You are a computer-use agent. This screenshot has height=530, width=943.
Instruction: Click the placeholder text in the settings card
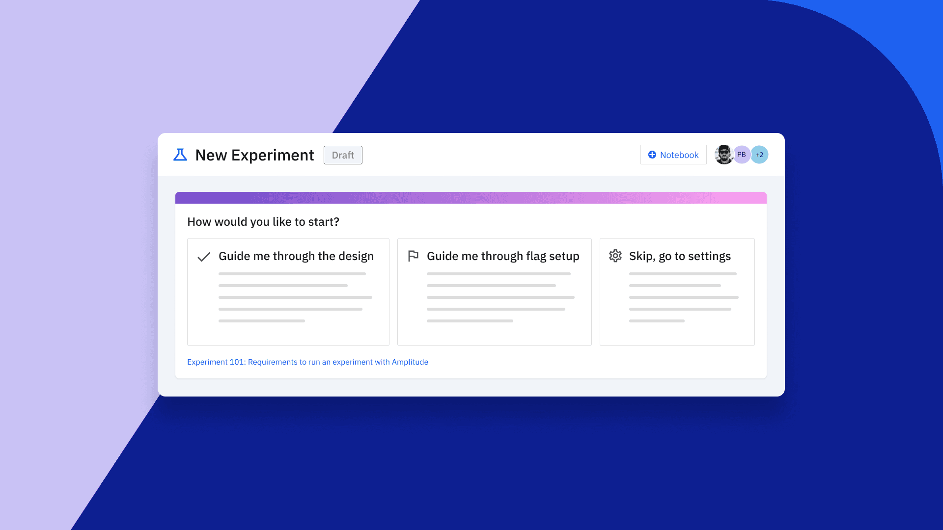[683, 297]
